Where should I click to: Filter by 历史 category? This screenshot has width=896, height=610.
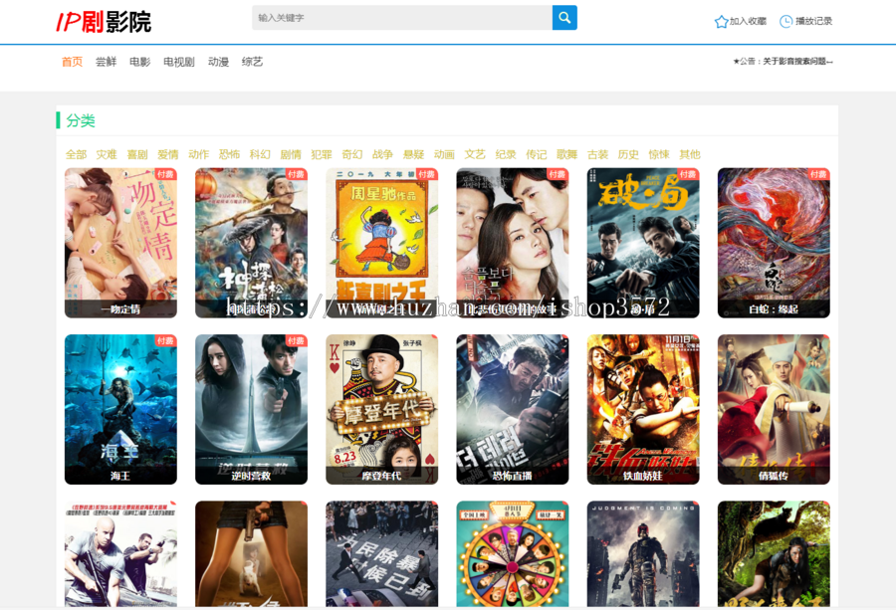click(x=628, y=154)
